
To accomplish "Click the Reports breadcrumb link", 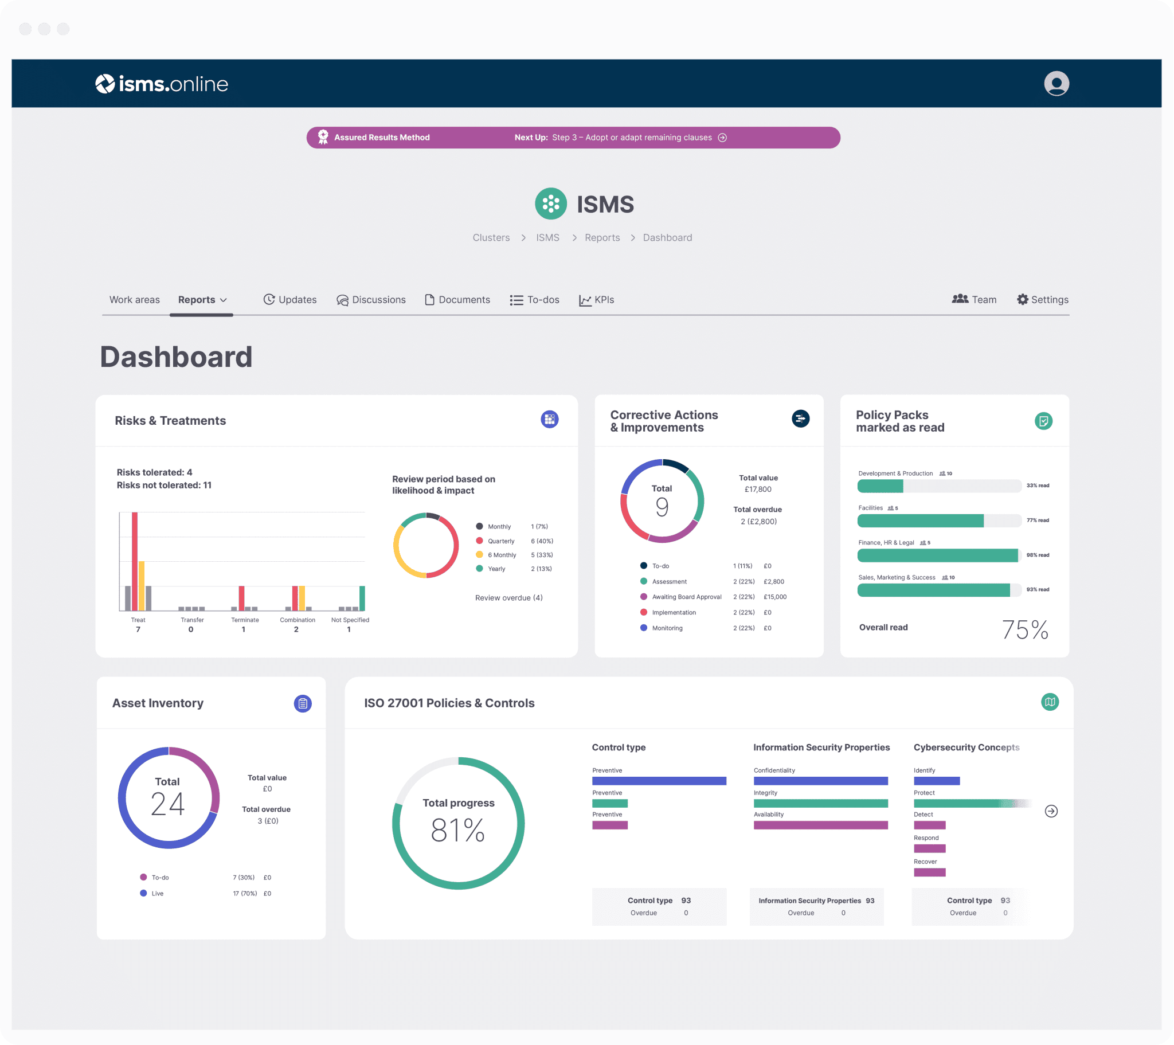I will click(x=602, y=238).
